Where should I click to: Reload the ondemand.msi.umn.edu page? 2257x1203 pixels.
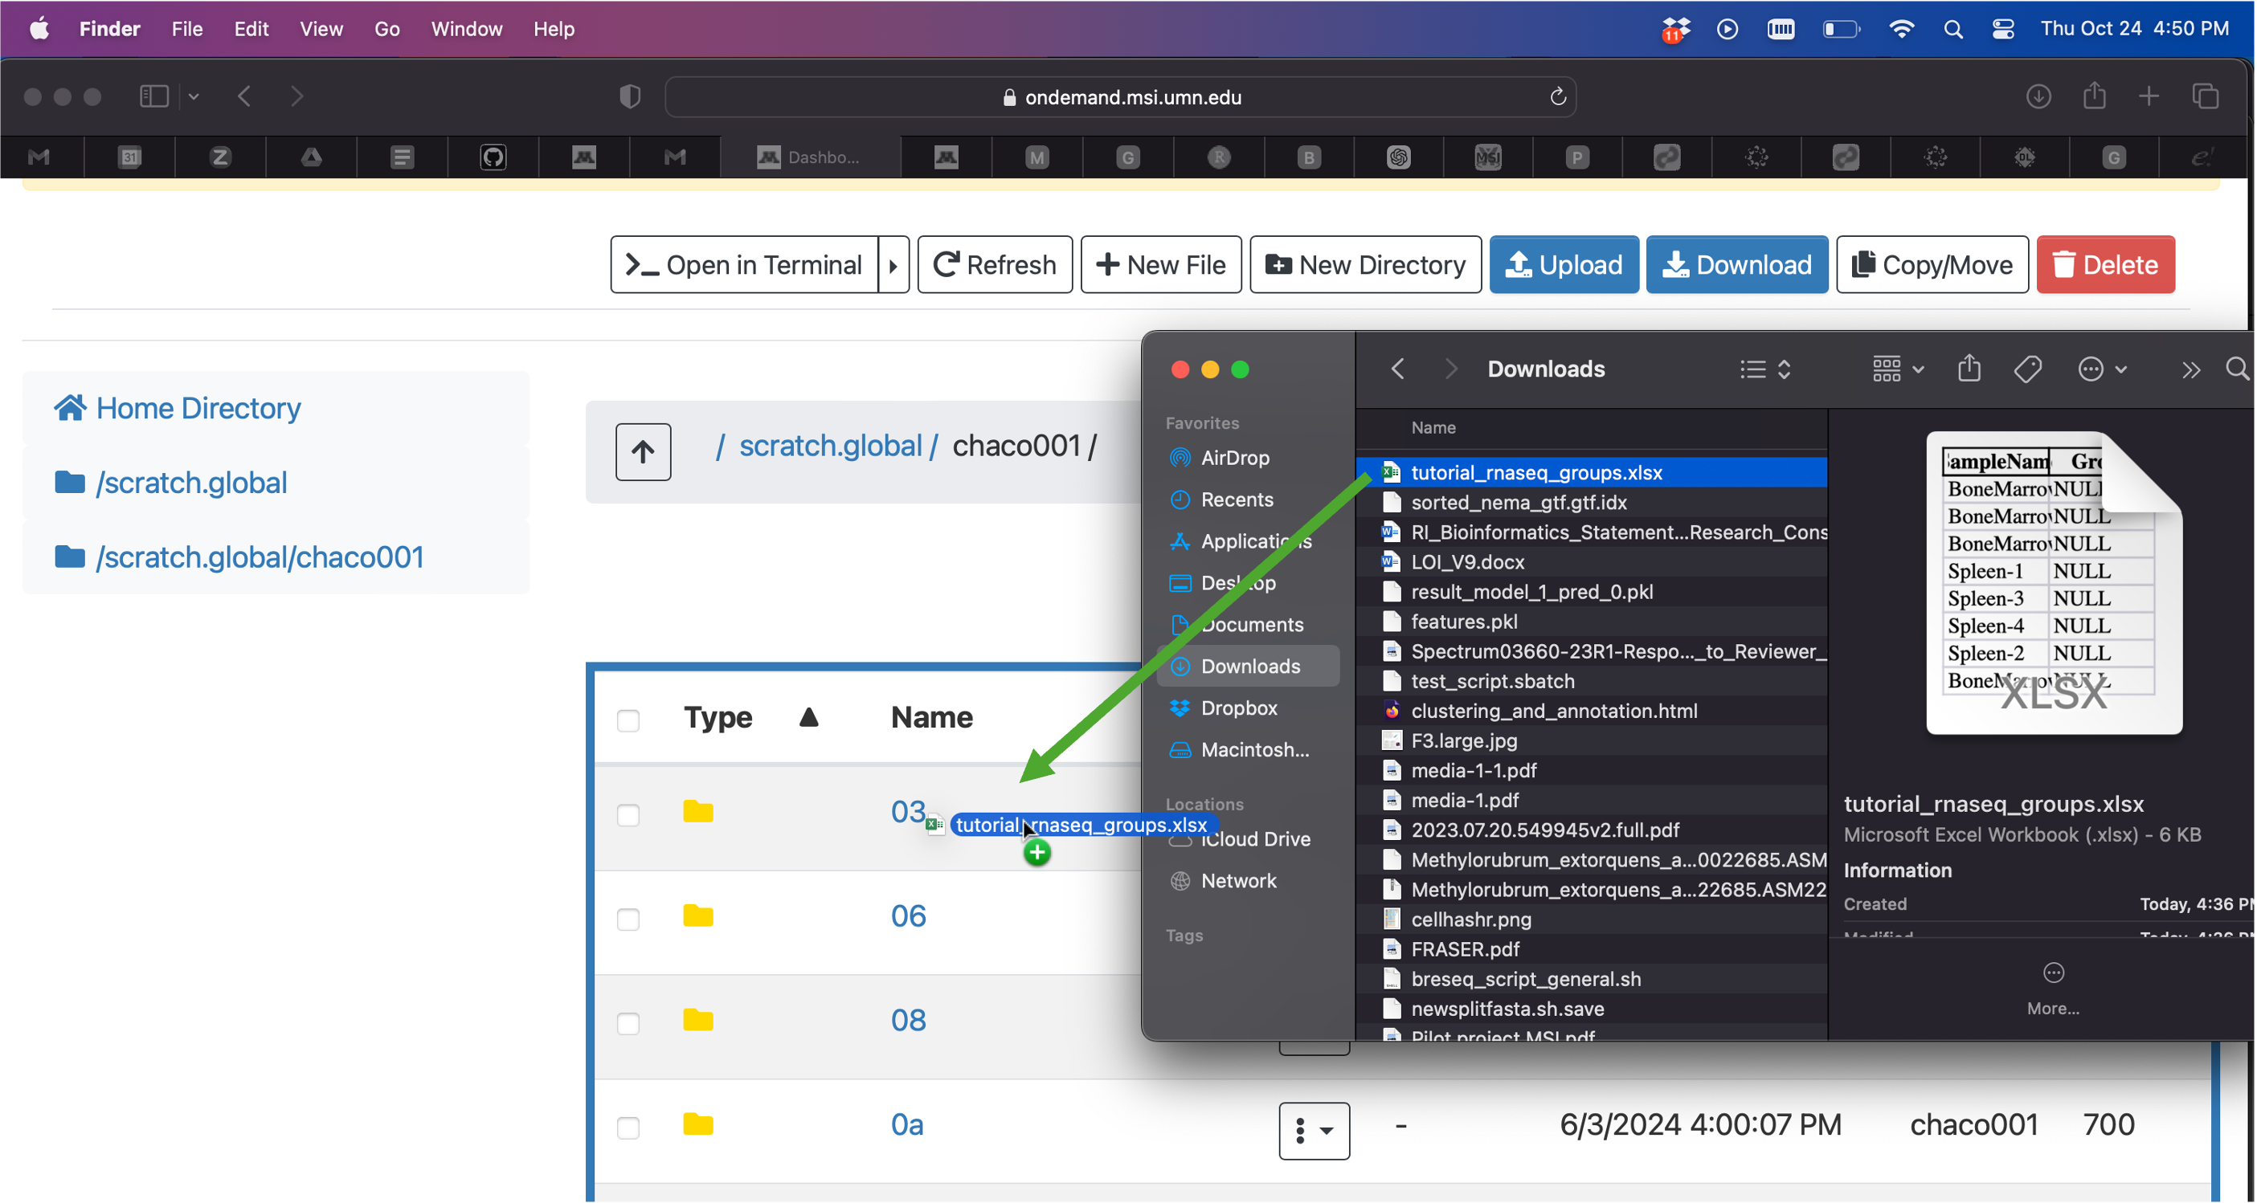click(x=1558, y=96)
